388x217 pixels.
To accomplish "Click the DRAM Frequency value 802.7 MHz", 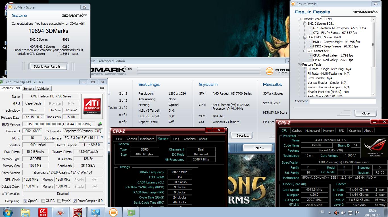I will (180, 172).
